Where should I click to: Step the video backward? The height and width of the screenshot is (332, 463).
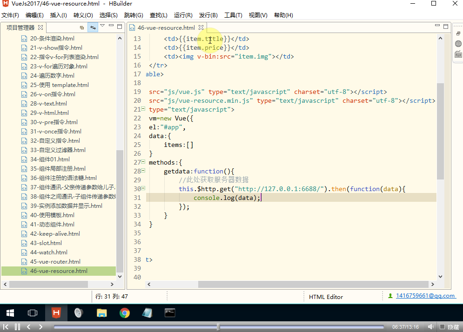[29, 327]
